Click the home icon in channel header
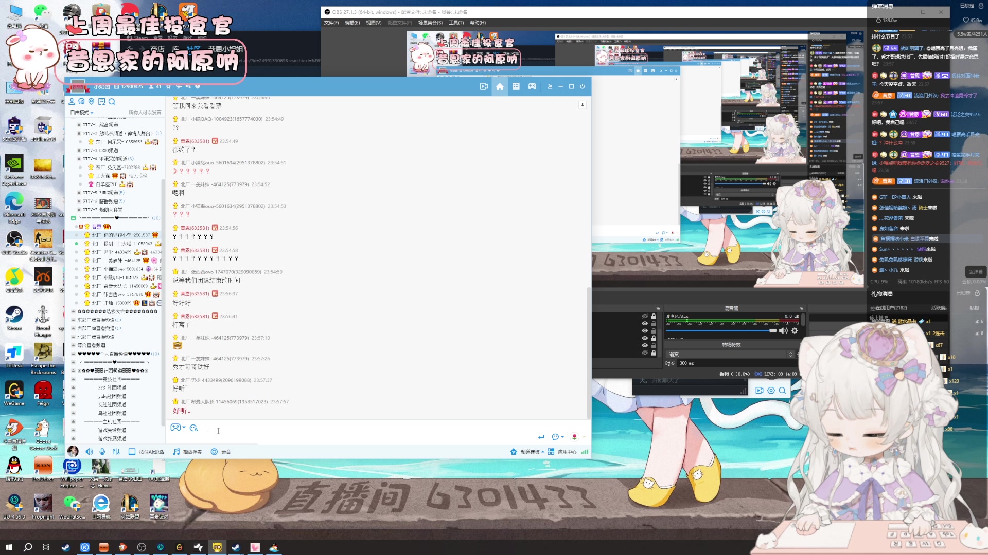The height and width of the screenshot is (555, 988). click(499, 87)
